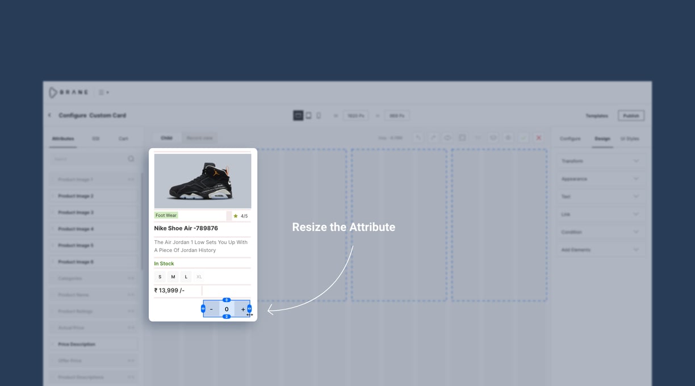Expand the Condition section

601,232
